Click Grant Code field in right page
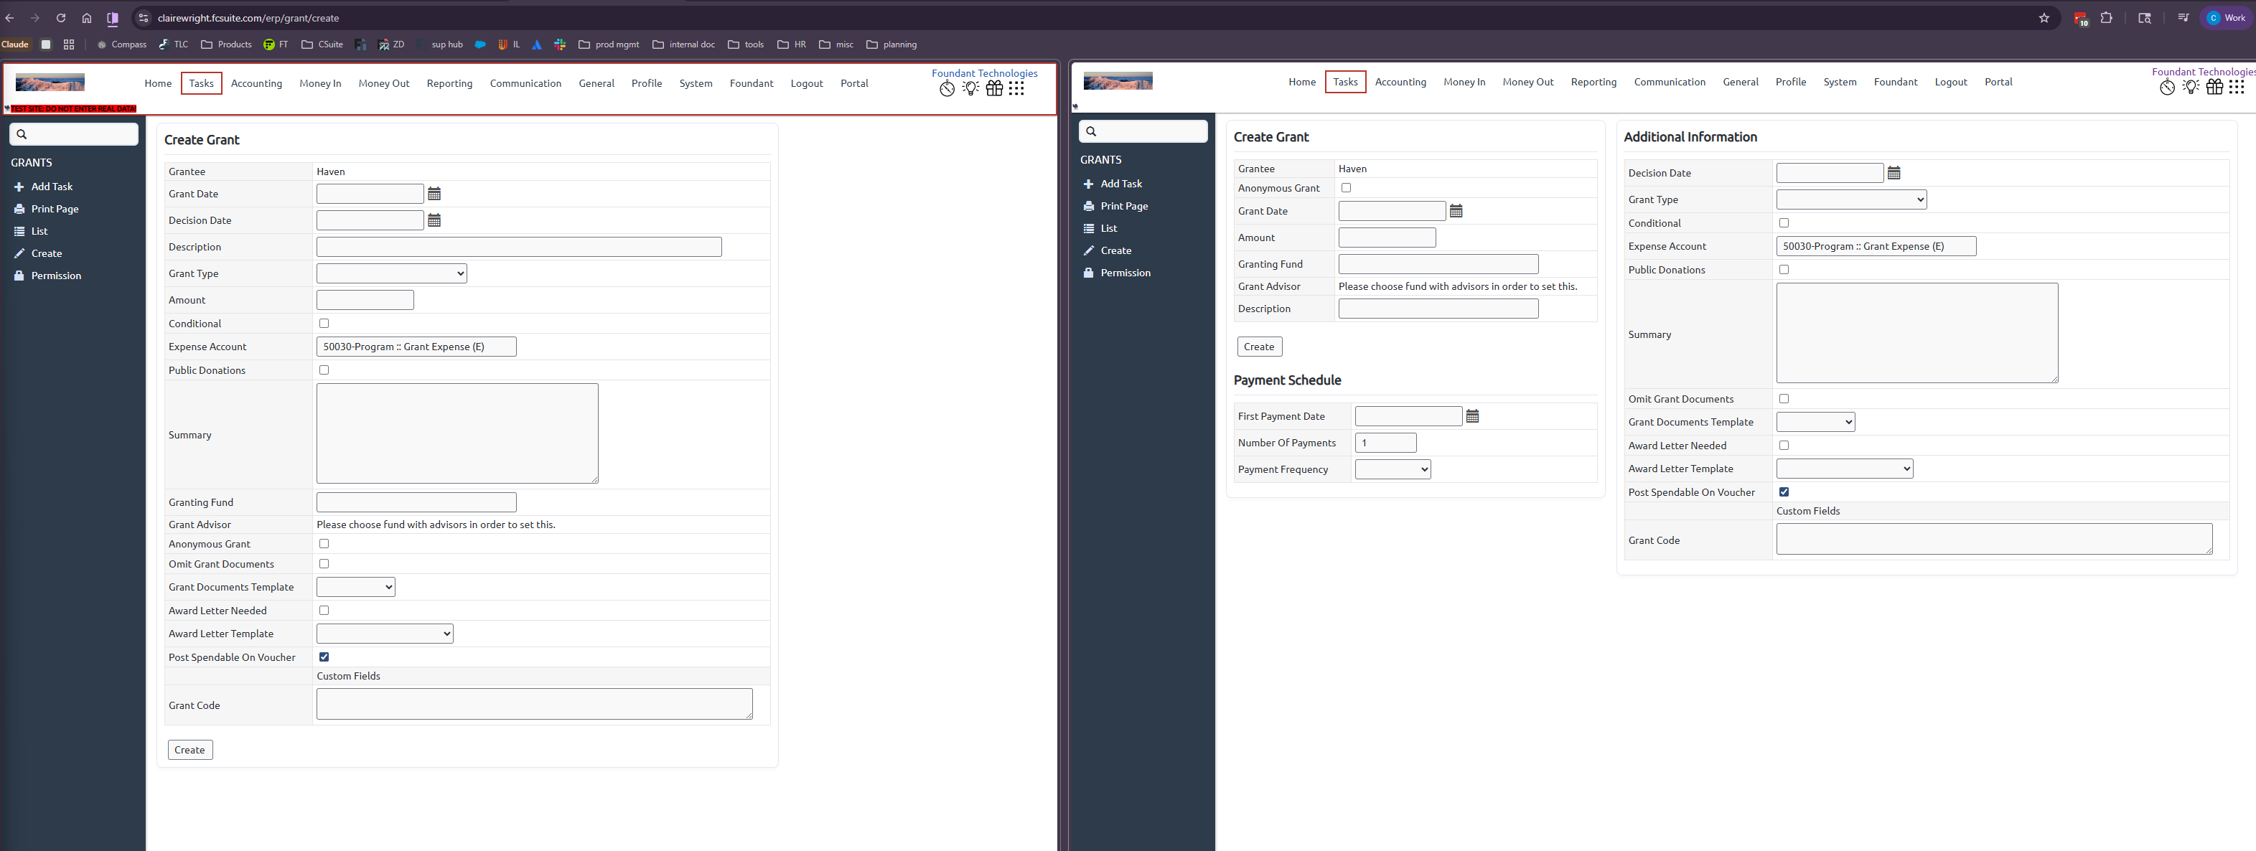Screen dimensions: 2256x851 pos(1994,540)
